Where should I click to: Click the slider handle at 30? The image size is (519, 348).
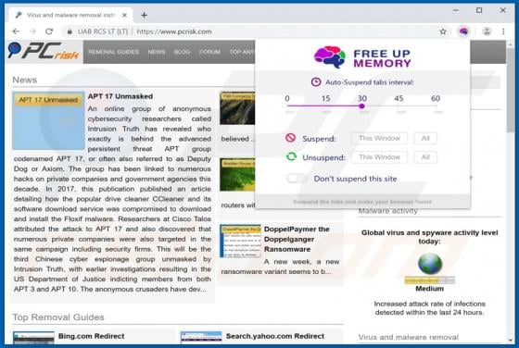pos(361,106)
